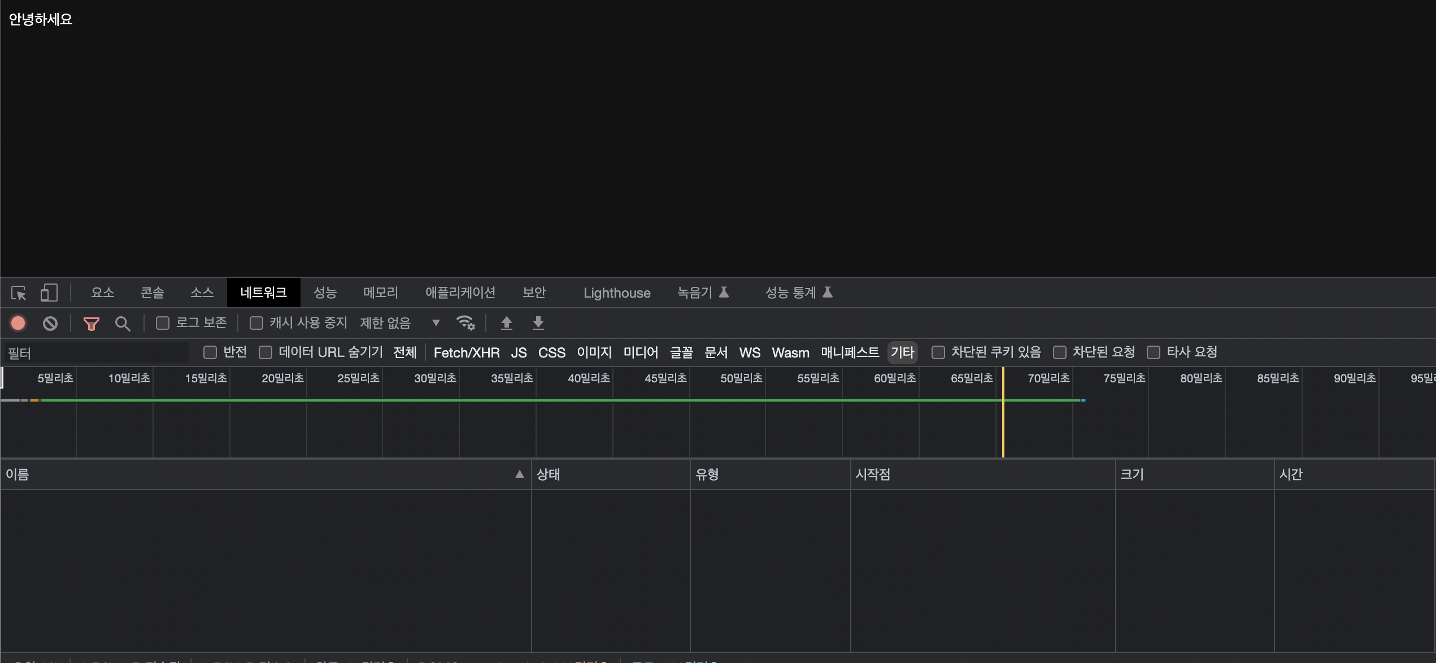Sort by the 시간 column header
1436x663 pixels.
click(1354, 474)
